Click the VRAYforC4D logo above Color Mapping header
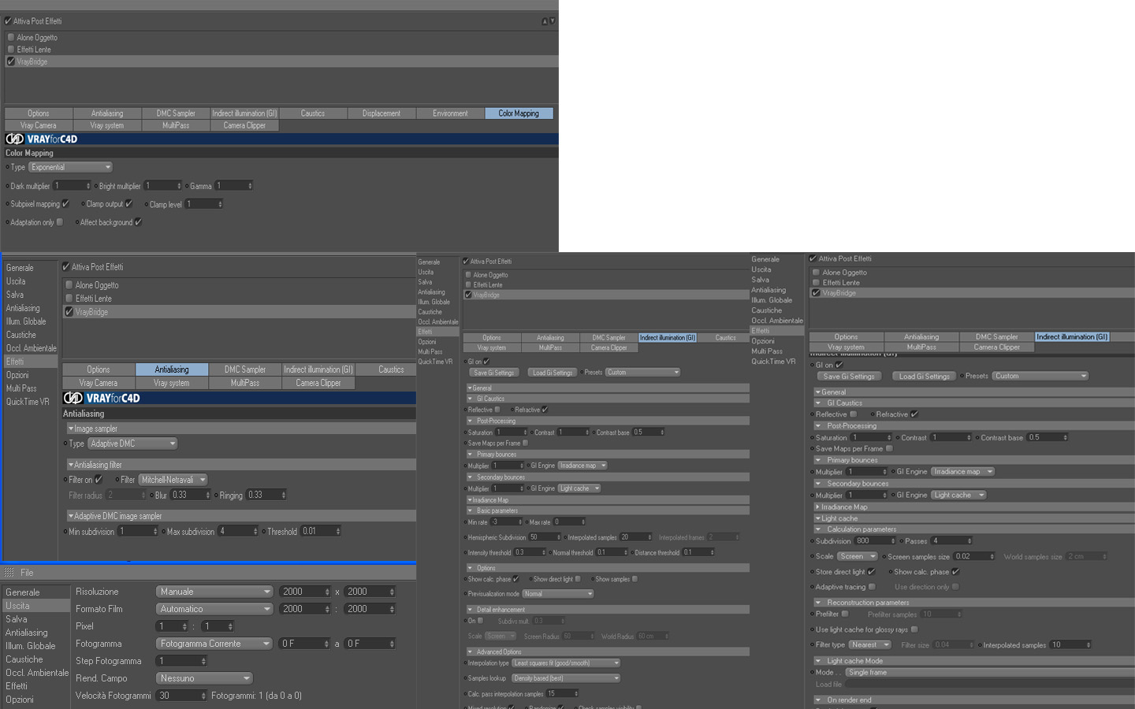Screen dimensions: 1135x709 click(42, 139)
